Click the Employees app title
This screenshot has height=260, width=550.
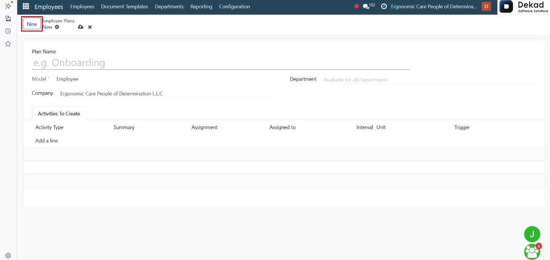point(49,6)
